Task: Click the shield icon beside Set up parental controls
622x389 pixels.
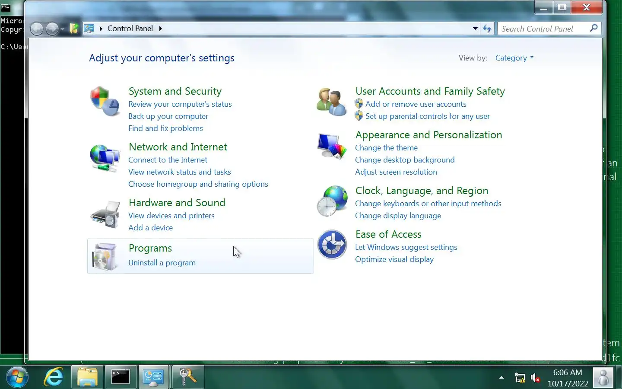Action: pyautogui.click(x=359, y=116)
